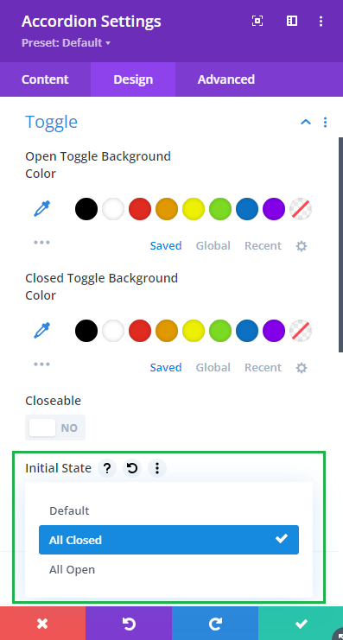343x640 pixels.
Task: Toggle the Closeable switch
Action: (55, 428)
